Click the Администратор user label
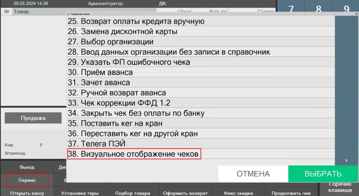Screen dimensions: 359x196 point(105,4)
